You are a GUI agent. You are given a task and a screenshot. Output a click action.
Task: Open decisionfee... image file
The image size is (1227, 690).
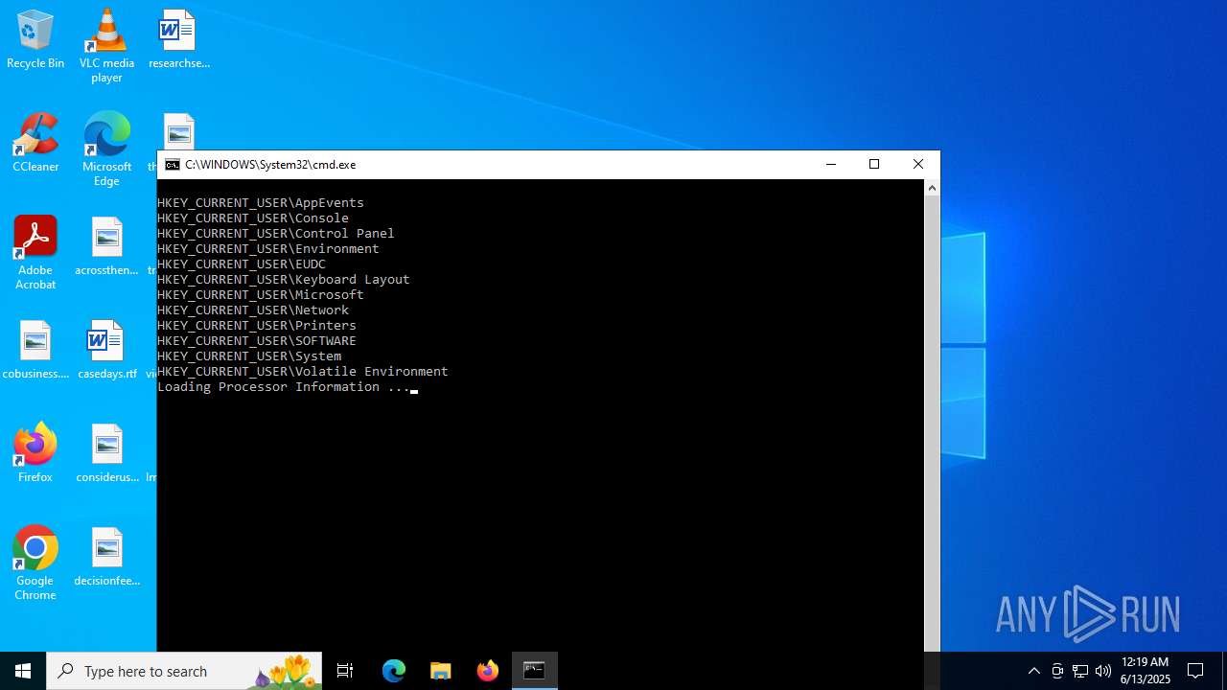pyautogui.click(x=106, y=557)
